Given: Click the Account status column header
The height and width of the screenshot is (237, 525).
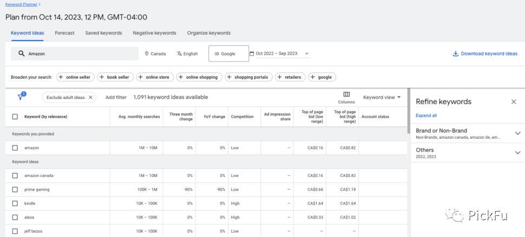Looking at the screenshot, I should coord(375,117).
